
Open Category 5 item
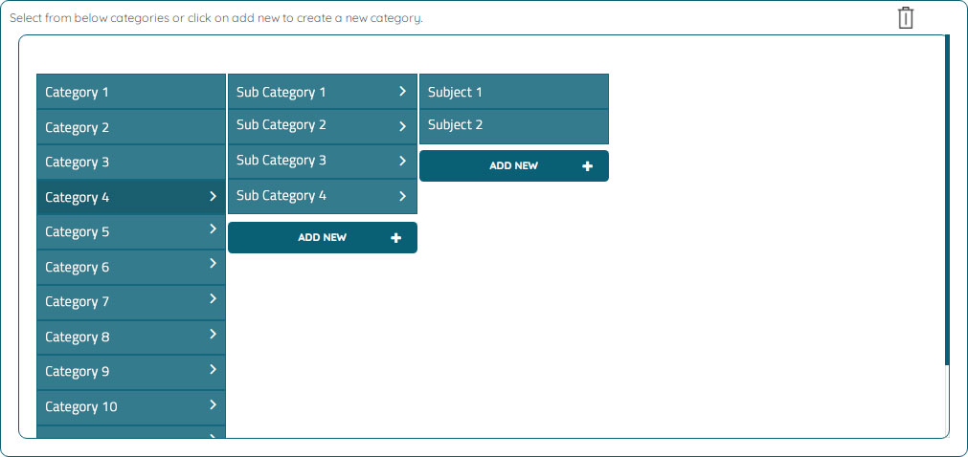click(x=131, y=232)
